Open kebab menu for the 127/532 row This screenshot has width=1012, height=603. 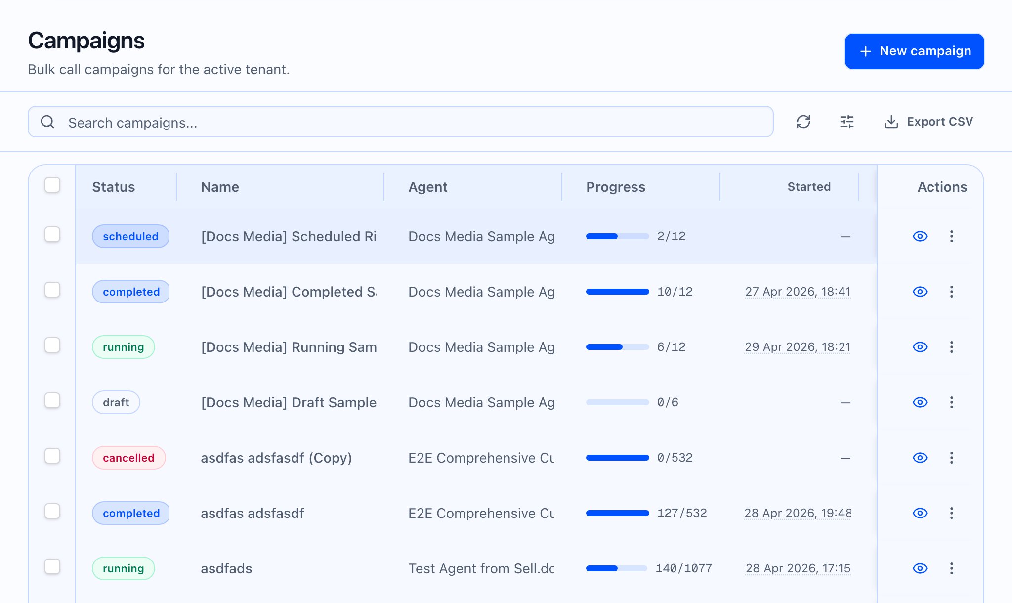coord(951,513)
